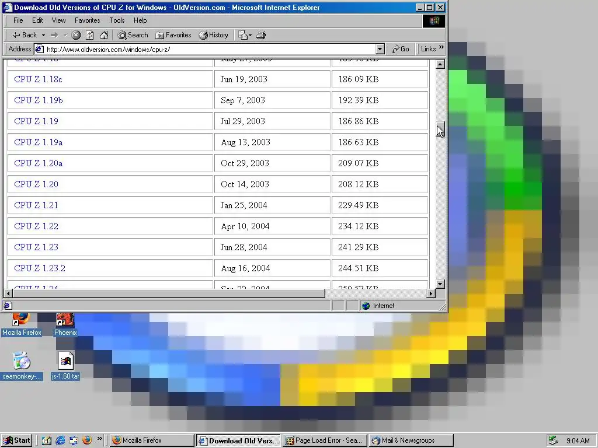Click the page icon beside the address URL

[x=39, y=49]
